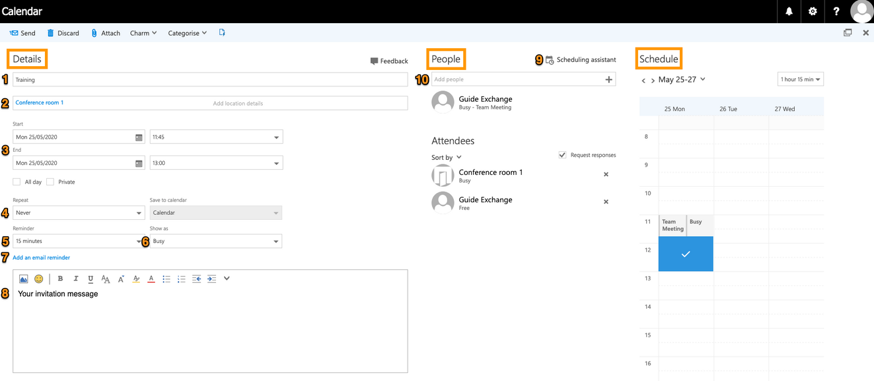Click the bulleted list icon

click(x=167, y=279)
